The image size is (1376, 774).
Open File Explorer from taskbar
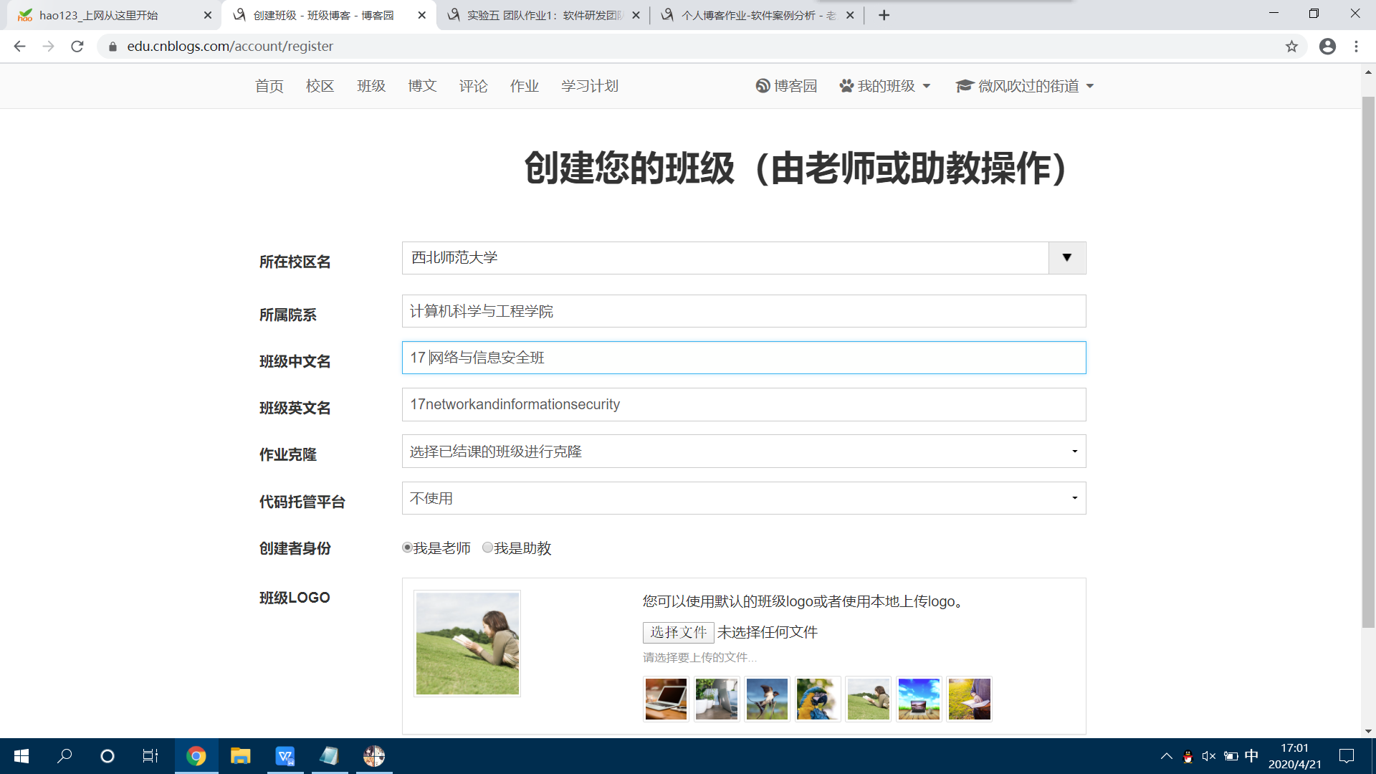coord(240,756)
